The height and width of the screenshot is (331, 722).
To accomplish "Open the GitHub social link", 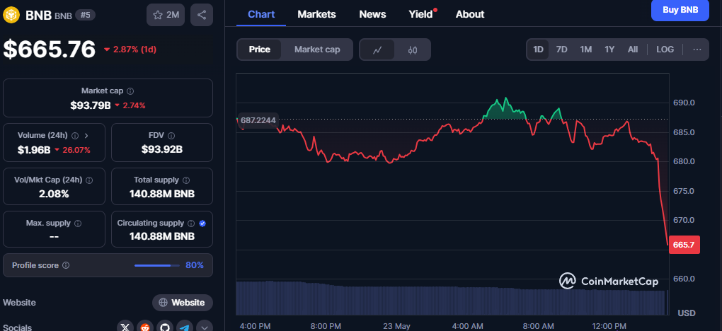I will coord(165,327).
